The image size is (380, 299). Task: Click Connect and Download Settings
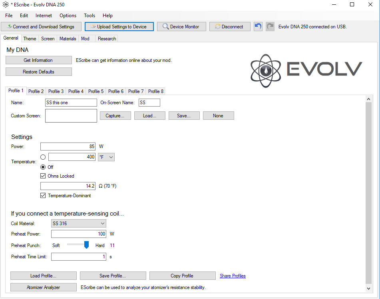[40, 27]
